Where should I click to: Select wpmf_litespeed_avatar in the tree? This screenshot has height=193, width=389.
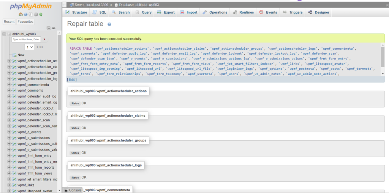tap(35, 191)
